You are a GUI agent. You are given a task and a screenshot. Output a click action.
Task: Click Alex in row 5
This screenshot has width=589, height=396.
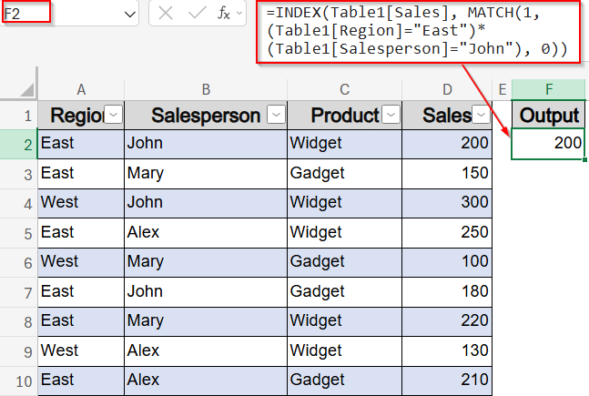[x=206, y=232]
